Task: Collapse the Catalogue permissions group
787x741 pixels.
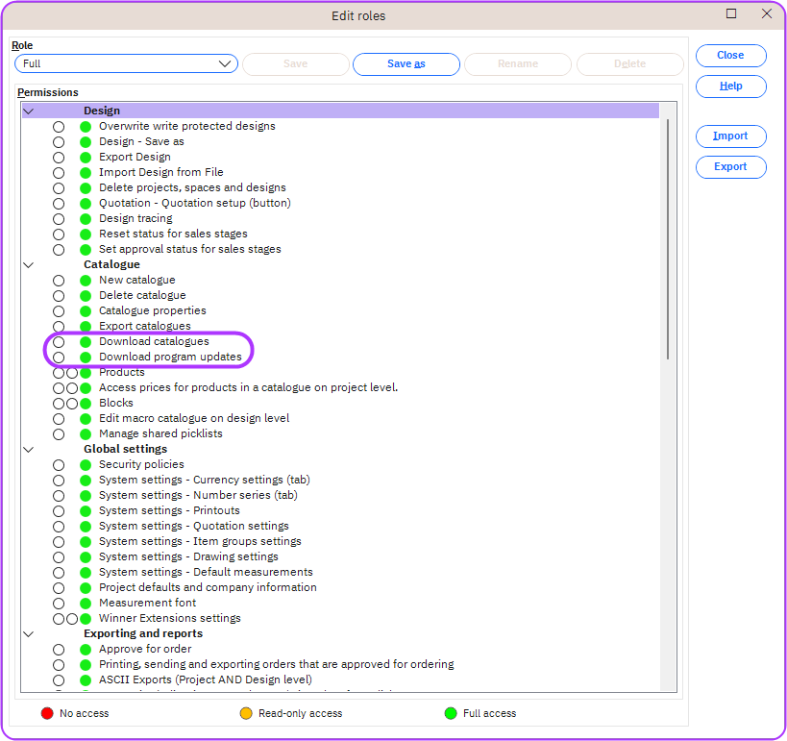Action: click(x=28, y=264)
